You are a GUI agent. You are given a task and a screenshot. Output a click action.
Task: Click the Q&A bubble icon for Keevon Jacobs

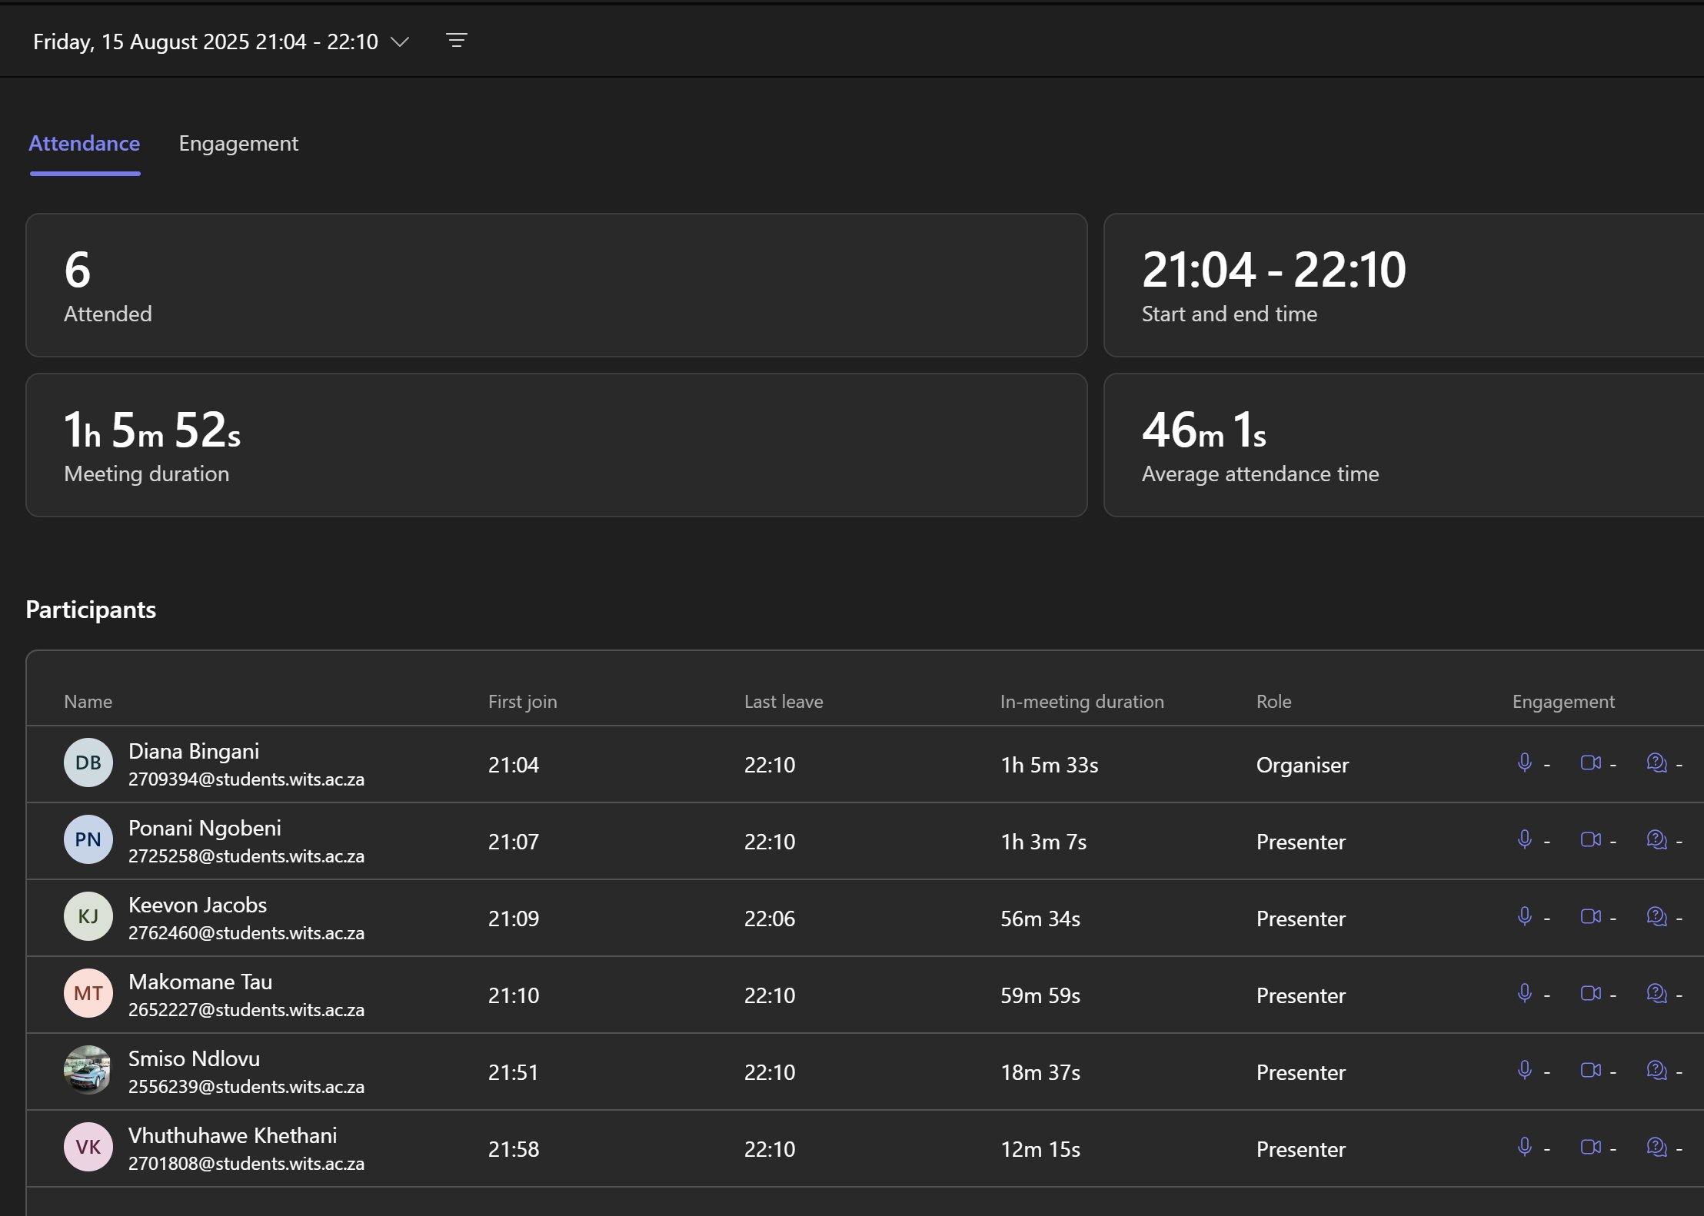(x=1655, y=916)
